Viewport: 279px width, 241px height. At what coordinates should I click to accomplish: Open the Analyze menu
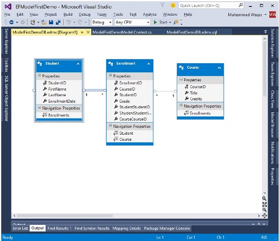click(x=150, y=14)
